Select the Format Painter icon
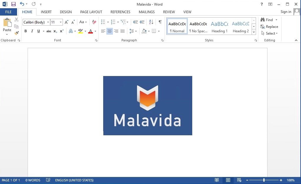 [x=16, y=33]
